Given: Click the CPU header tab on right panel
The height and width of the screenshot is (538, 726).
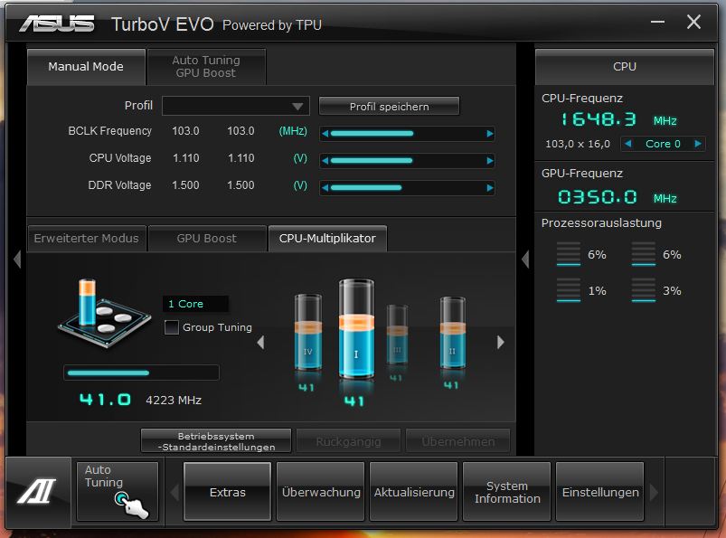Looking at the screenshot, I should [x=625, y=67].
